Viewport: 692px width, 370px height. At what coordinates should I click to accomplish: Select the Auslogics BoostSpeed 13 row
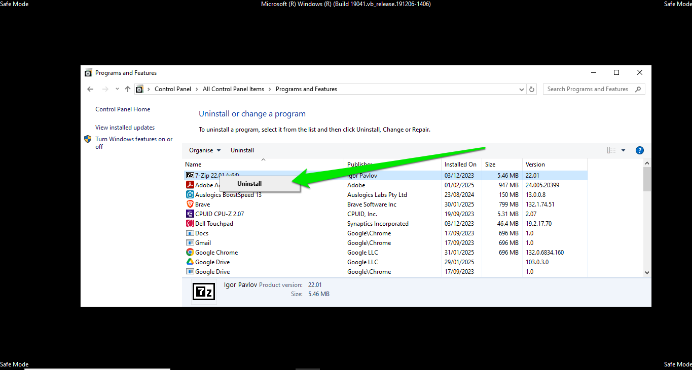click(385, 195)
